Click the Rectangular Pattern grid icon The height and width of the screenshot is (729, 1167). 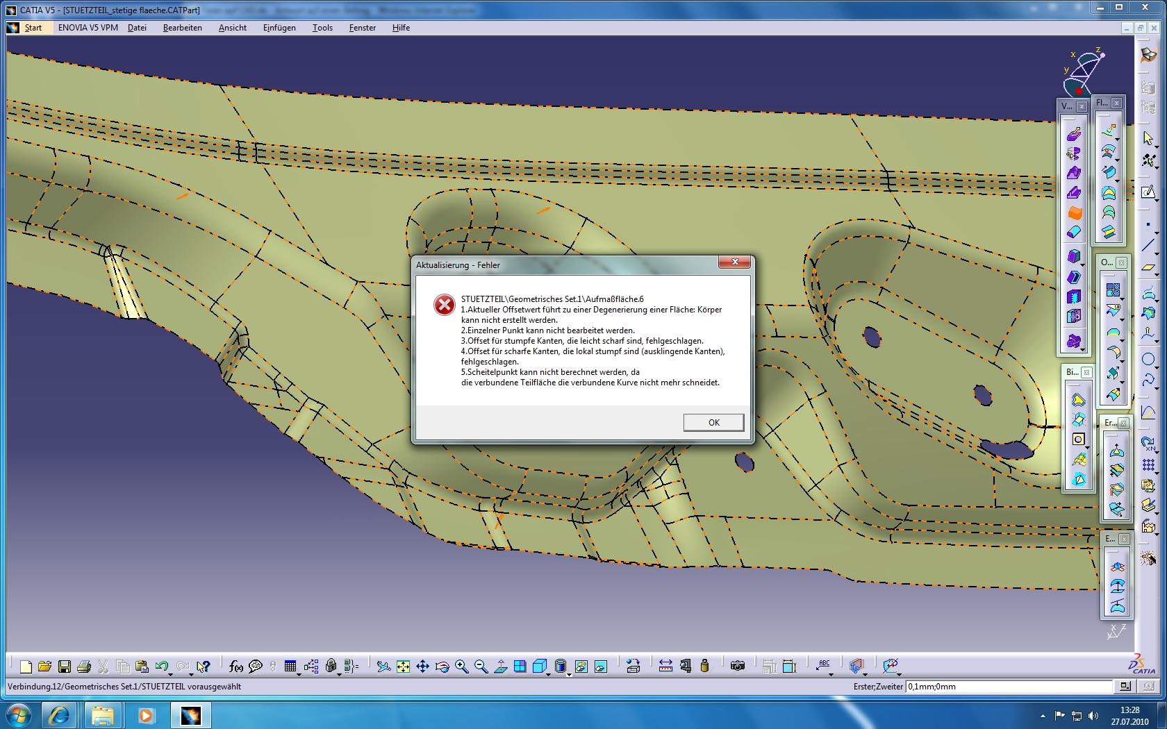[x=1148, y=464]
